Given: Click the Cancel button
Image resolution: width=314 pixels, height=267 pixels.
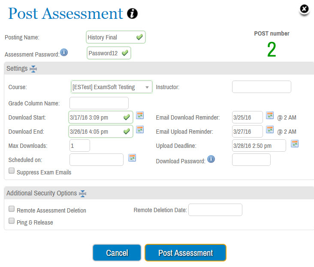Looking at the screenshot, I should point(117,253).
